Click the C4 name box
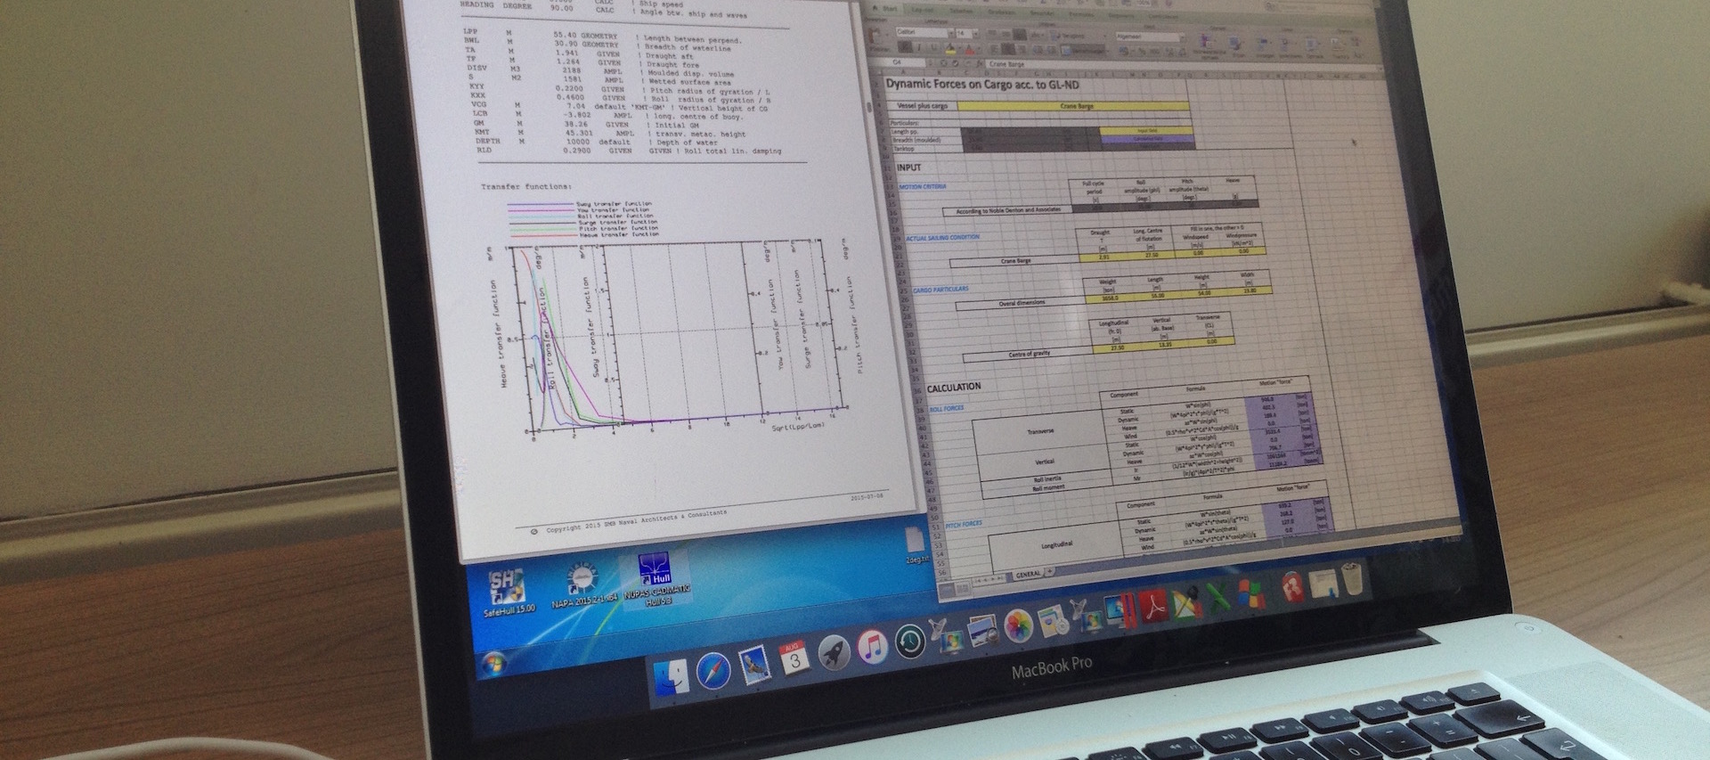 pos(897,61)
